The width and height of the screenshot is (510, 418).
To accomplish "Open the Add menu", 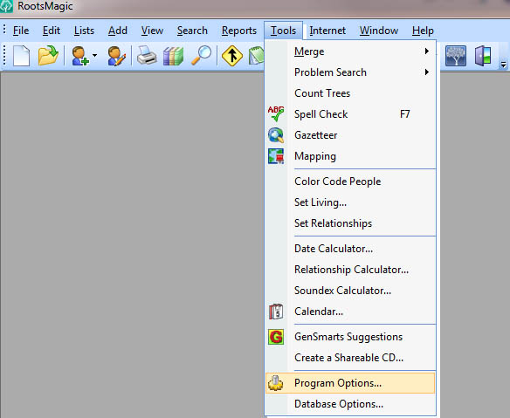I will pyautogui.click(x=117, y=31).
